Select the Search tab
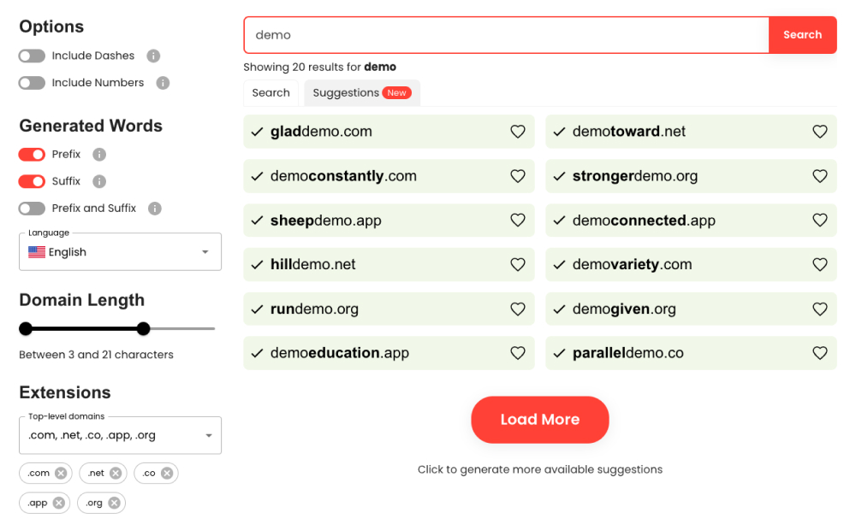The image size is (856, 530). [x=270, y=93]
